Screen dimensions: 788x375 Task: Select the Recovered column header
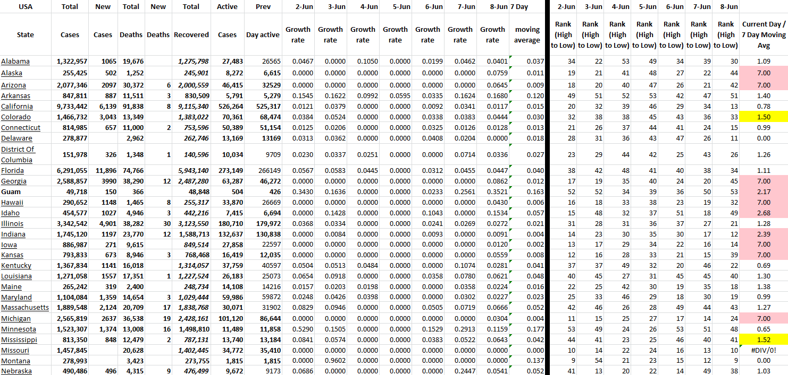coord(191,35)
